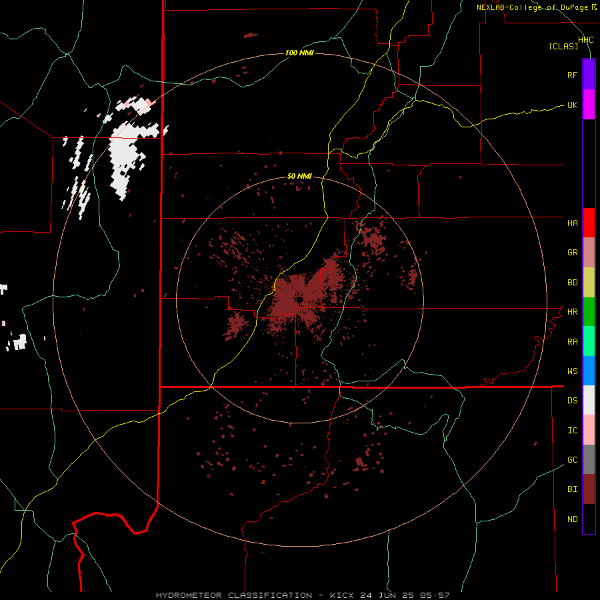Screen dimensions: 600x600
Task: Click the HHC product label
Action: 585,40
